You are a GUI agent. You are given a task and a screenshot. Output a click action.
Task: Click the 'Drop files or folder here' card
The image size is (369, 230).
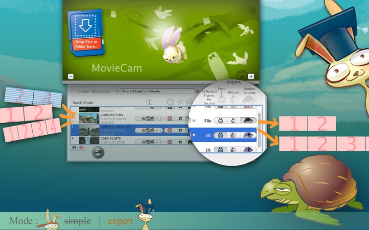pyautogui.click(x=86, y=32)
